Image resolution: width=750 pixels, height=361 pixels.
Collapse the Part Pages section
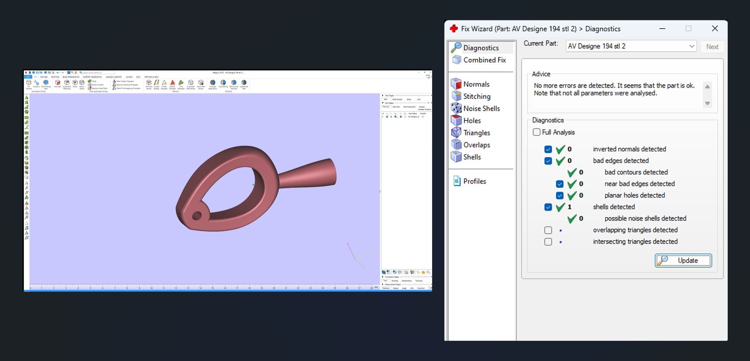coord(383,103)
